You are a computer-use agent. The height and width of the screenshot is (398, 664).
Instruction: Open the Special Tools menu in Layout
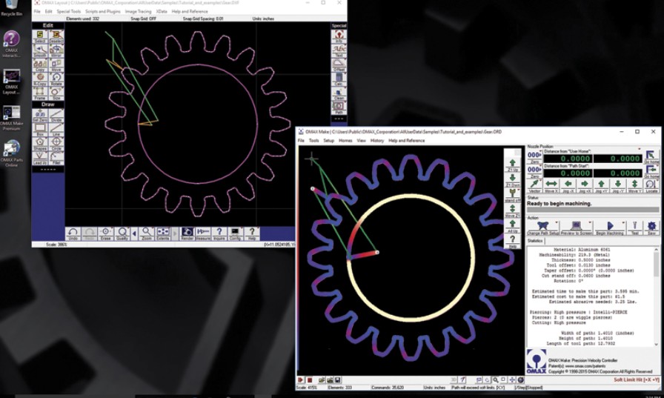(x=69, y=11)
